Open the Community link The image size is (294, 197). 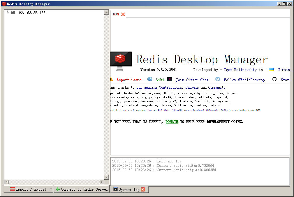click(217, 87)
